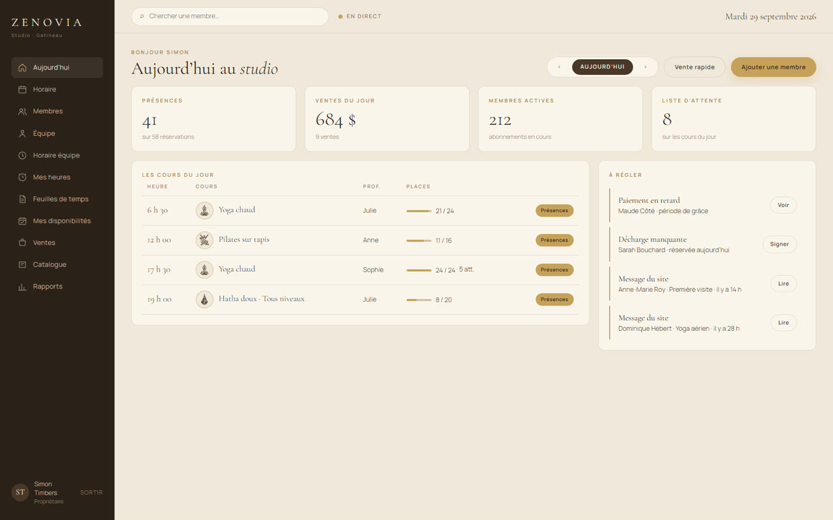This screenshot has width=833, height=520.
Task: Open Présences for 17 h 30 Yoga chaud
Action: tap(554, 270)
